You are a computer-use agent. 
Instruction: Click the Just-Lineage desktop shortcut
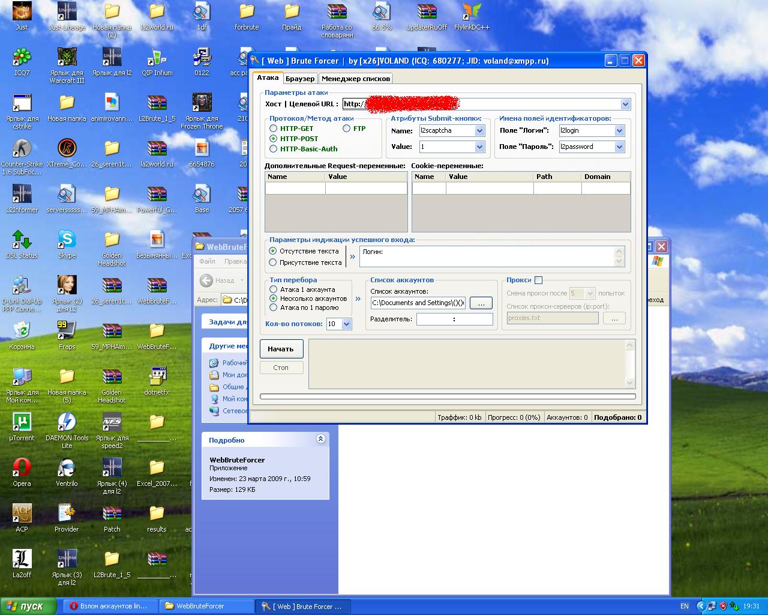pyautogui.click(x=67, y=16)
